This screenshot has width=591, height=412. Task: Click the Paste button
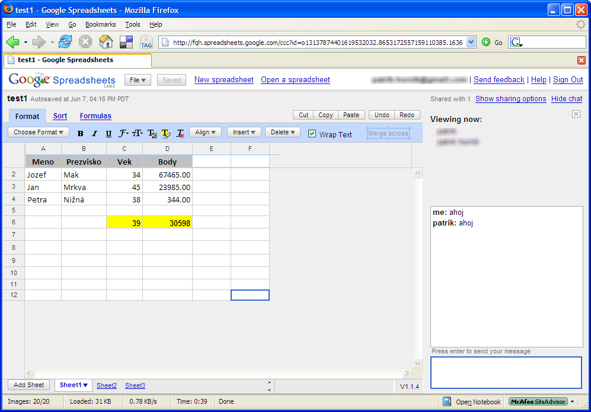pos(352,115)
